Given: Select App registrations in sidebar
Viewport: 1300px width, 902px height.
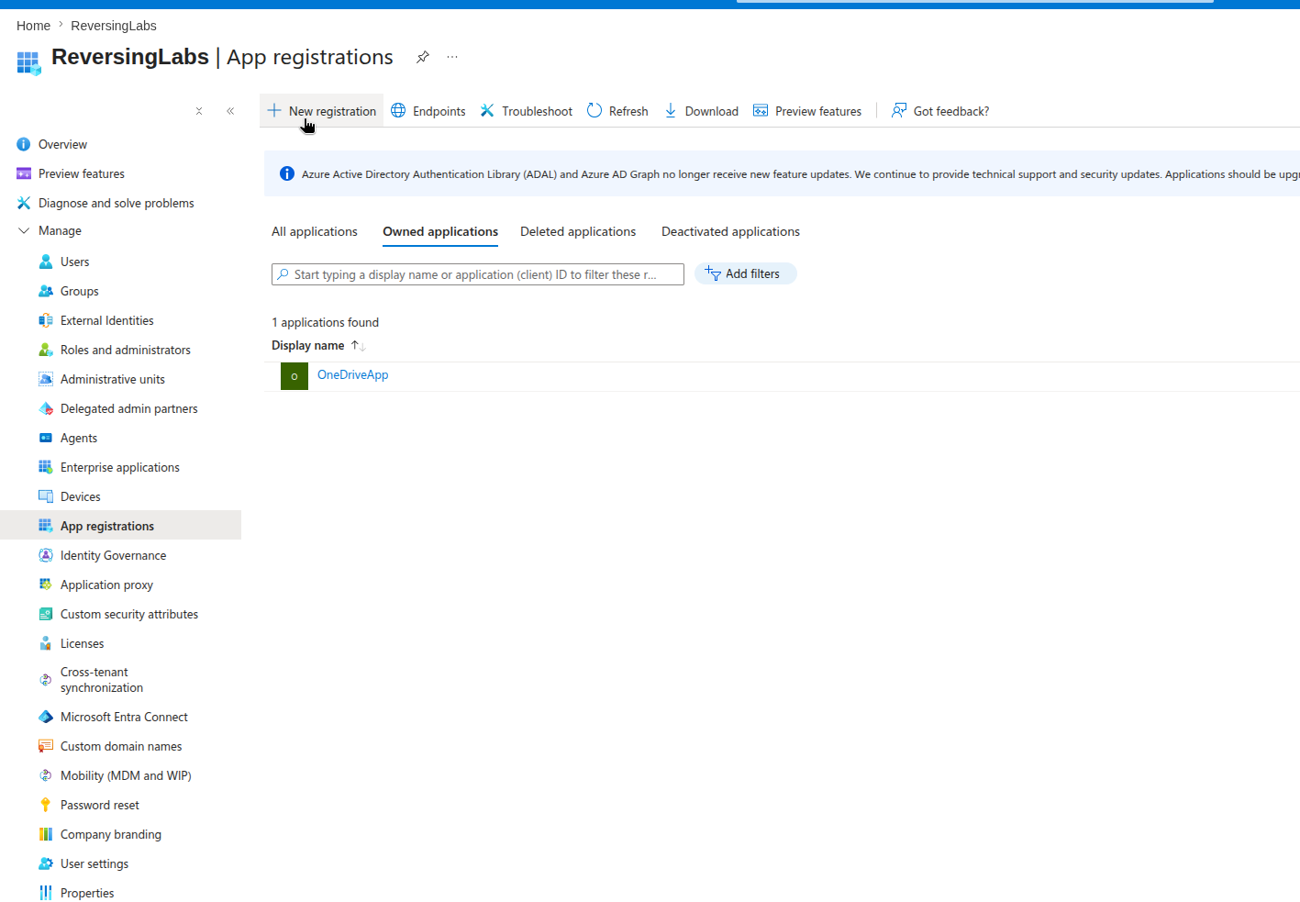Looking at the screenshot, I should click(x=120, y=526).
